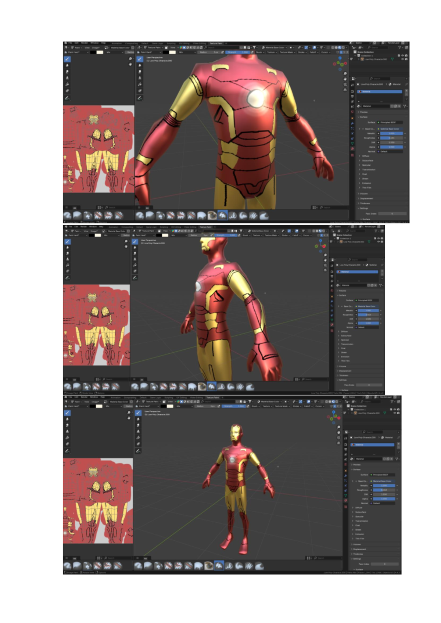Open Render menu in top screenshot
441x623 pixels.
[85, 43]
